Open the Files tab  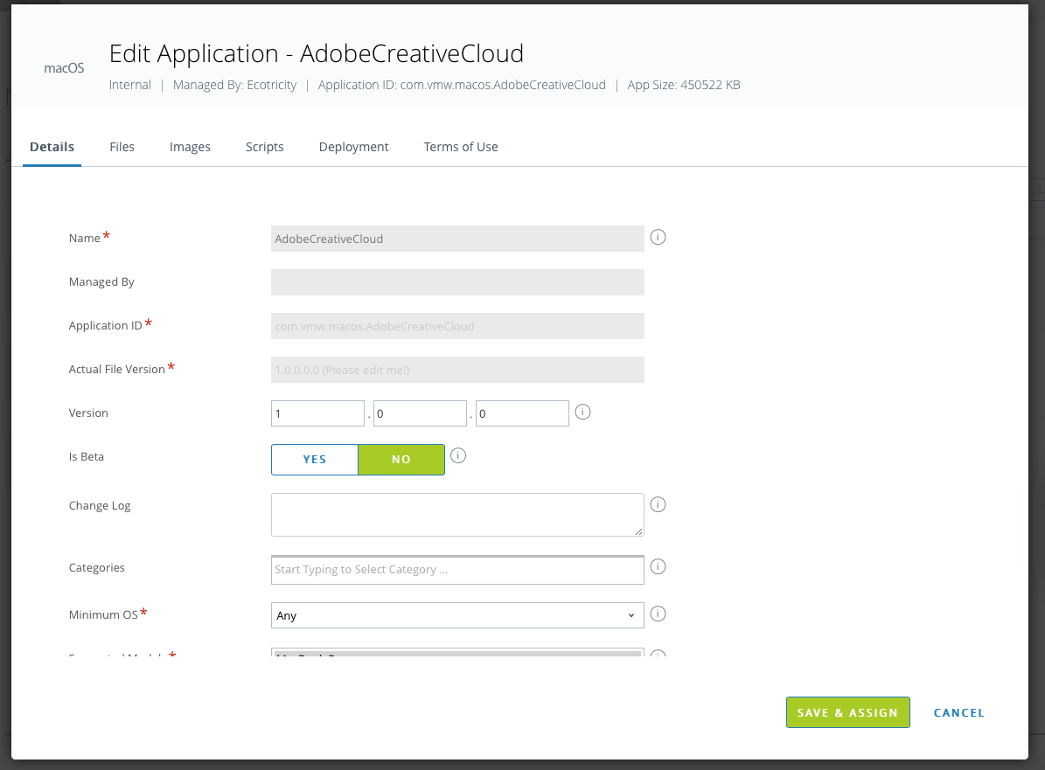(x=122, y=147)
